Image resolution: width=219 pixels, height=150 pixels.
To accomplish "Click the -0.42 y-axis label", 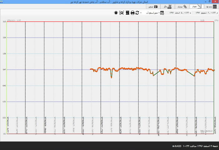I will click(4, 86).
